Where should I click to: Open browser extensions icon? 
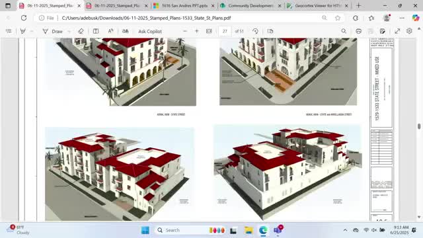[x=356, y=18]
